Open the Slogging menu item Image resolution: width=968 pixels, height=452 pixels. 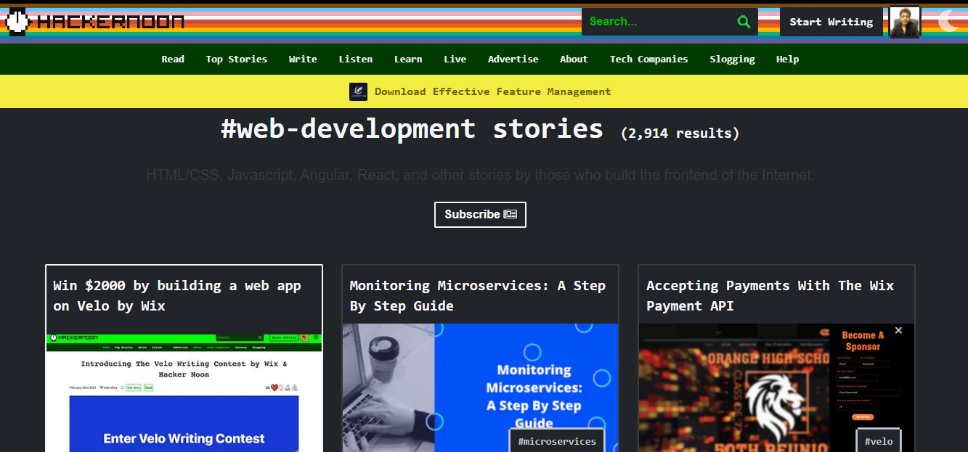click(732, 59)
